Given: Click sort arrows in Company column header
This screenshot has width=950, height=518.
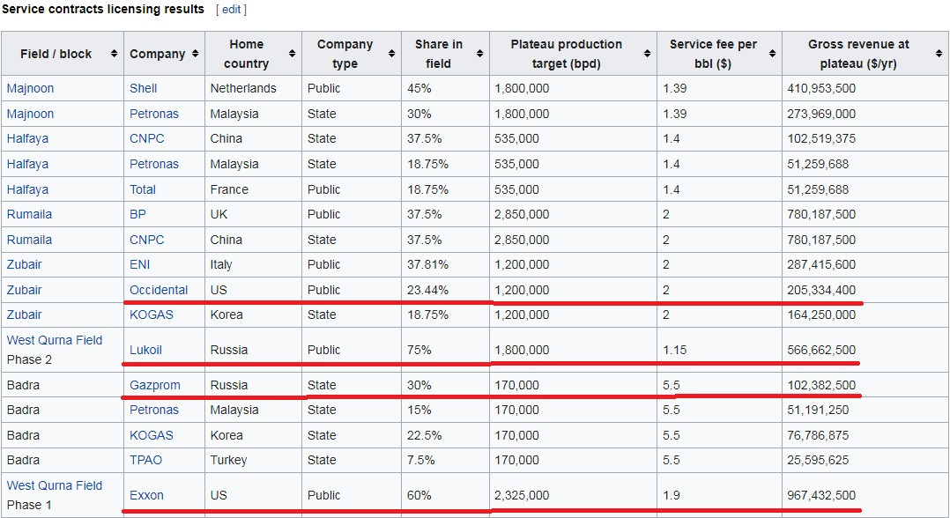Looking at the screenshot, I should (x=195, y=54).
